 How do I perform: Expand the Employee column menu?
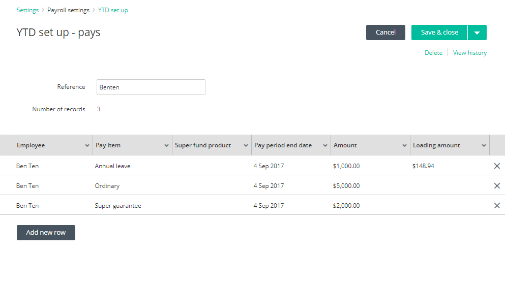click(x=87, y=145)
